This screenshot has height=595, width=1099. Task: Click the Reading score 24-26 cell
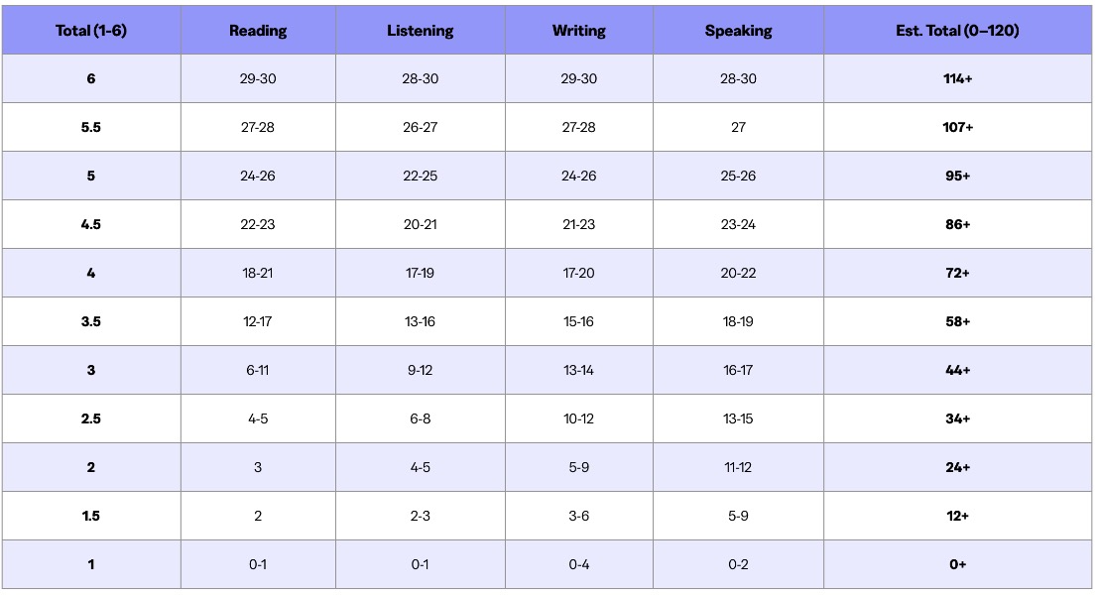point(258,176)
